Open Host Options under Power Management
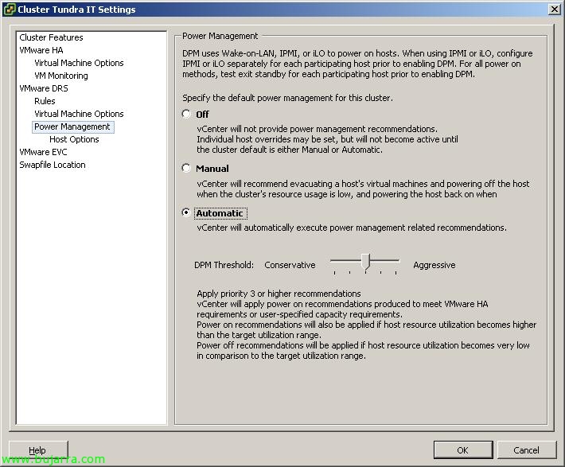 point(74,139)
